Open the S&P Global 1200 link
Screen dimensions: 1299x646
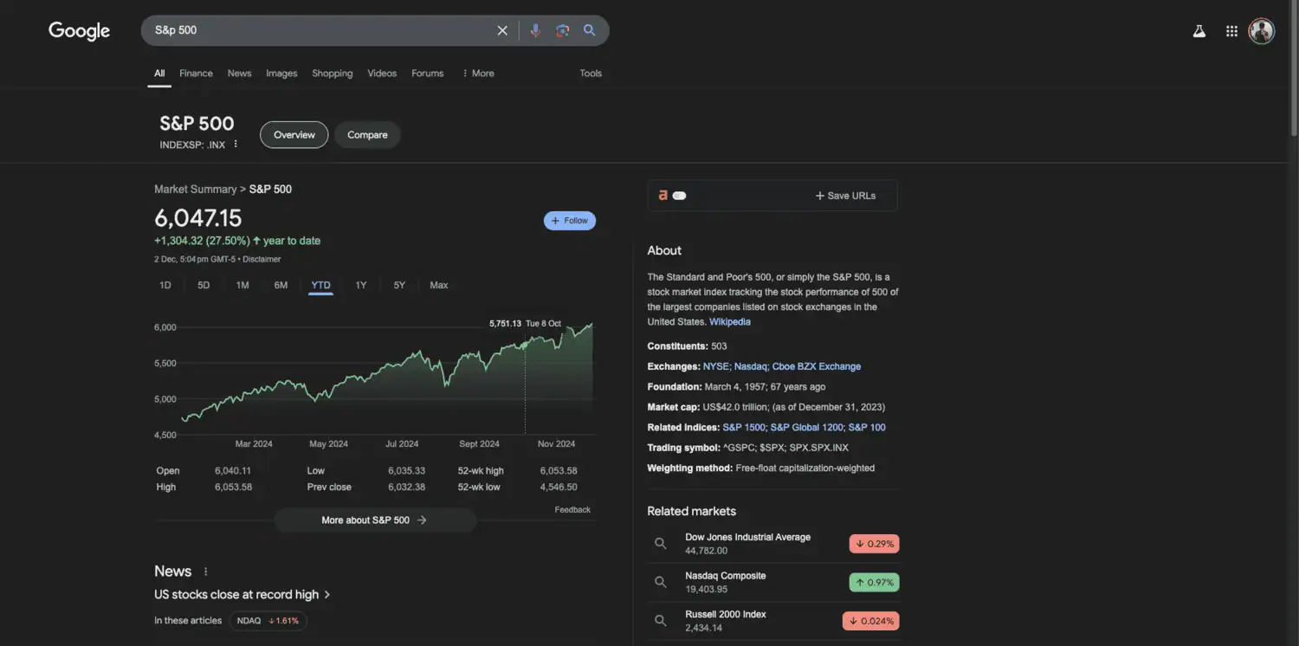pos(806,428)
